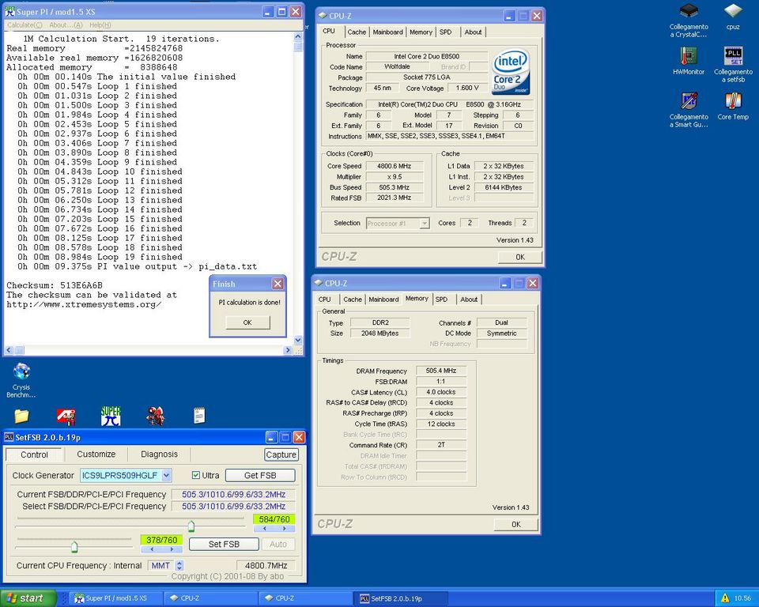Select the red character desktop icon
This screenshot has height=607, width=759.
click(x=156, y=416)
